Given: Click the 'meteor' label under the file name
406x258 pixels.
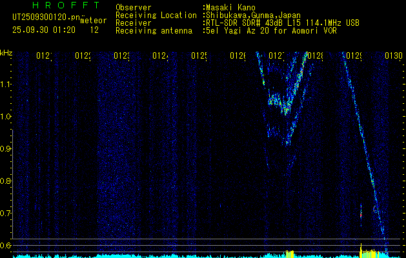Looking at the screenshot, I should pyautogui.click(x=94, y=20).
